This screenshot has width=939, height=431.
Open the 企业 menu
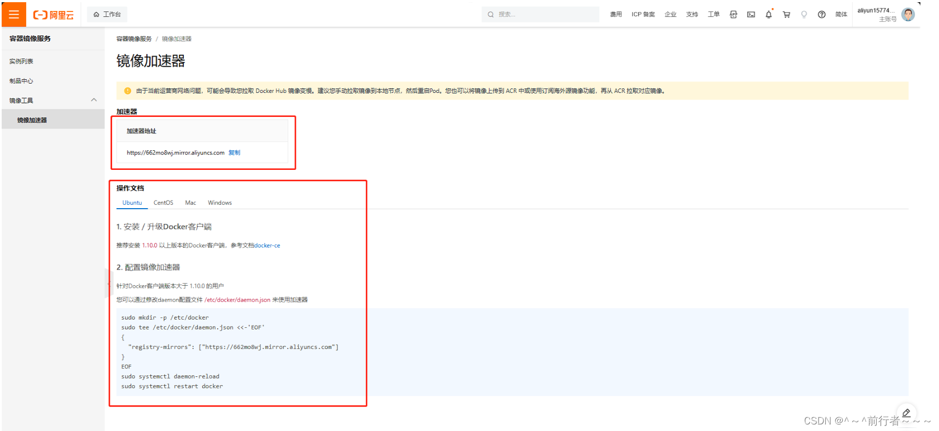point(670,14)
